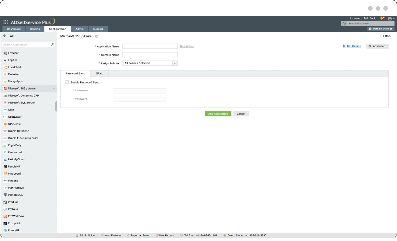The width and height of the screenshot is (397, 241).
Task: Open Advanced settings
Action: 378,46
